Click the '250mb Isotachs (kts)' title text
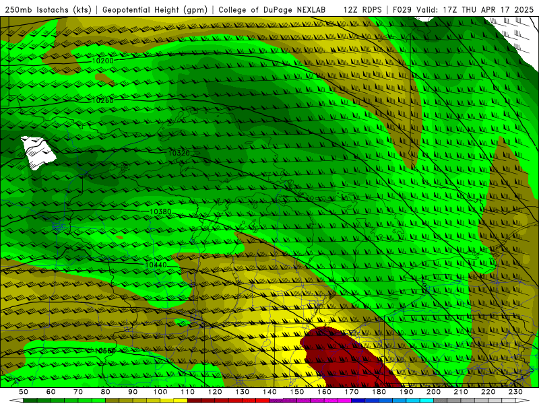Screen dimensions: 539x404 [48, 10]
